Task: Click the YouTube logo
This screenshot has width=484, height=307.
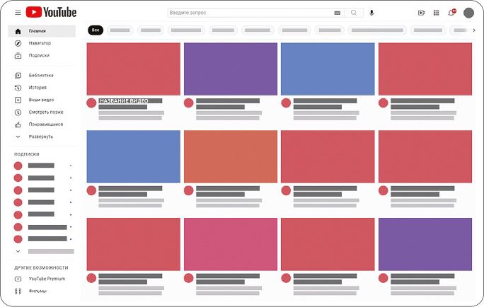Action: (x=51, y=13)
